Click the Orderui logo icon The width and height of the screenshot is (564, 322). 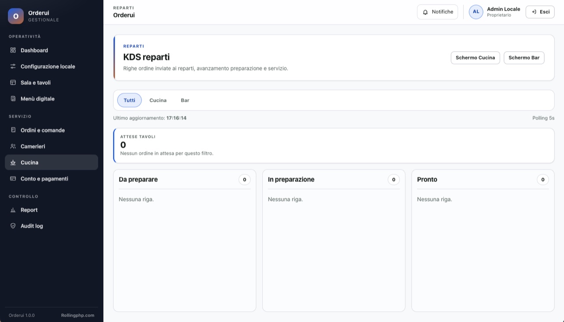16,16
